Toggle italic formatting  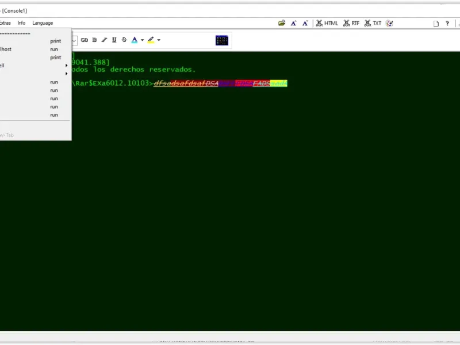click(x=104, y=40)
